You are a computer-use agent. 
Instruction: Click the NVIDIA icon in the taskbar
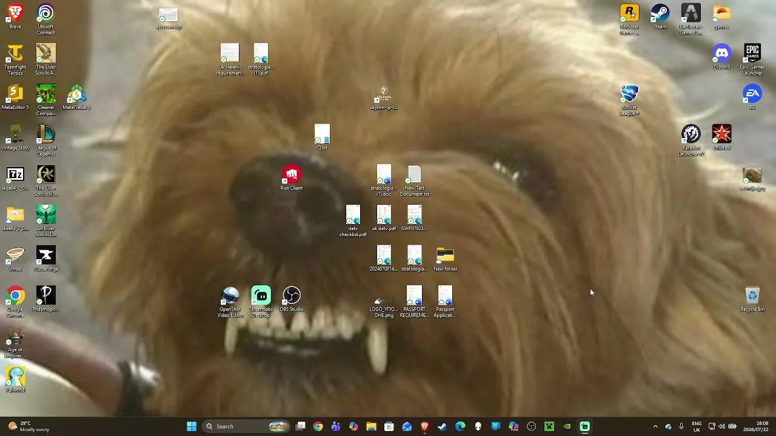(x=567, y=426)
